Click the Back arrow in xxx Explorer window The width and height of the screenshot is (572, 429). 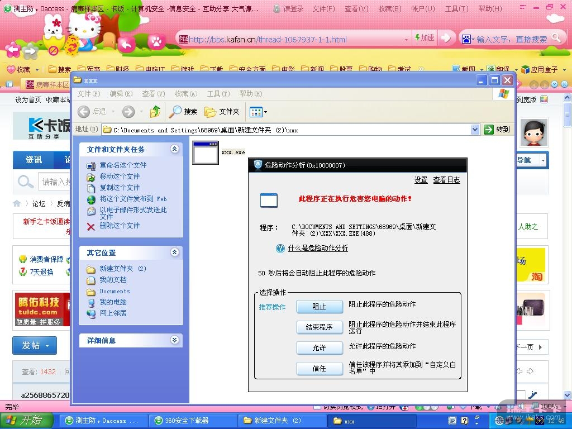click(x=84, y=112)
